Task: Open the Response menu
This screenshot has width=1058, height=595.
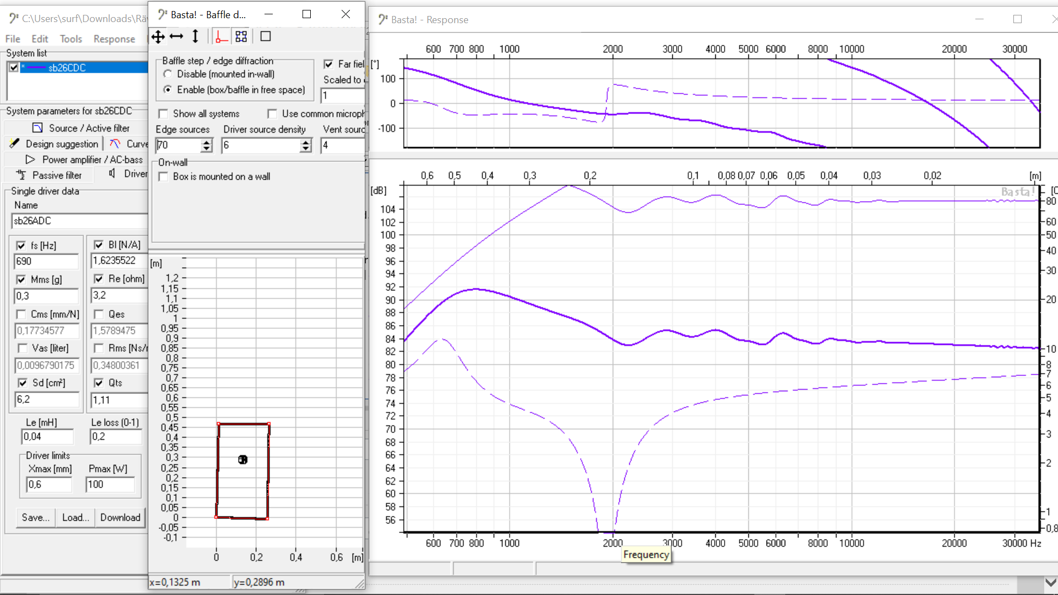Action: 114,39
